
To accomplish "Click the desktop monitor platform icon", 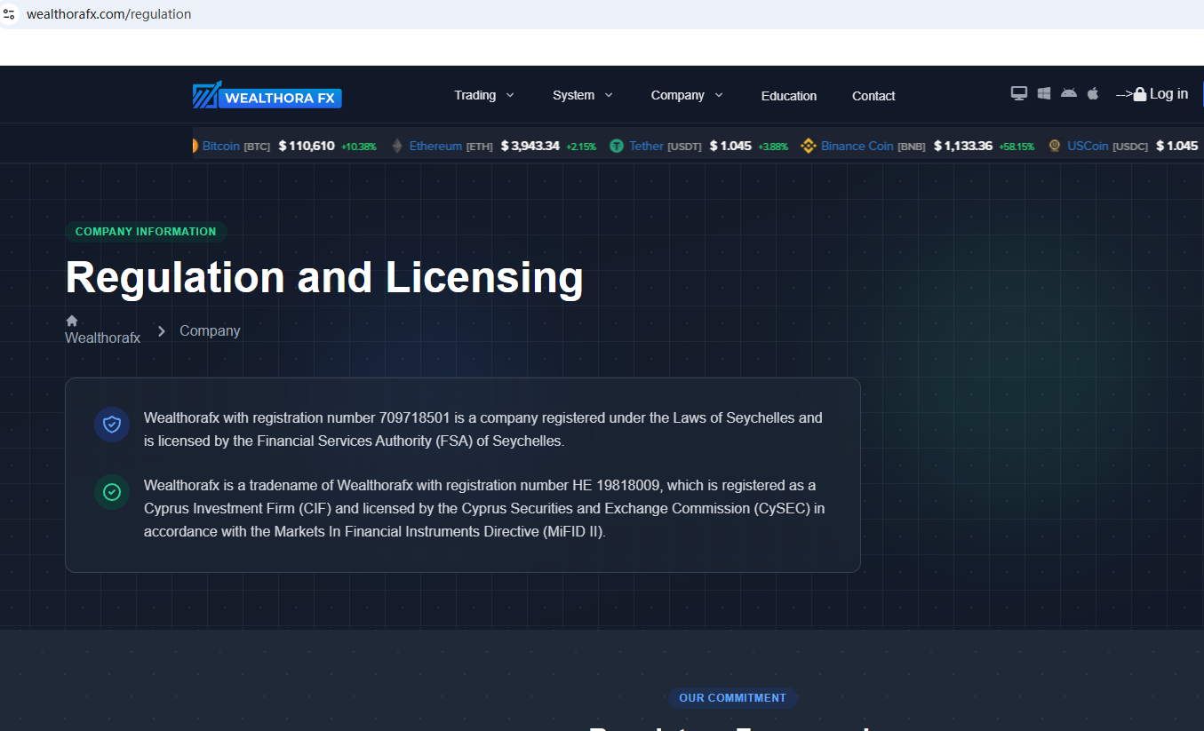I will 1019,94.
